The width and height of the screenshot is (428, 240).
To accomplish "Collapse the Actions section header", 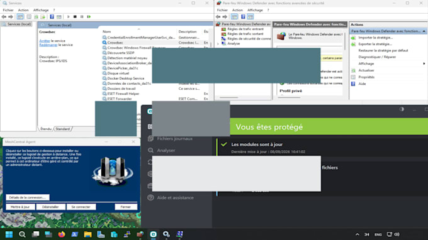I will [x=424, y=31].
